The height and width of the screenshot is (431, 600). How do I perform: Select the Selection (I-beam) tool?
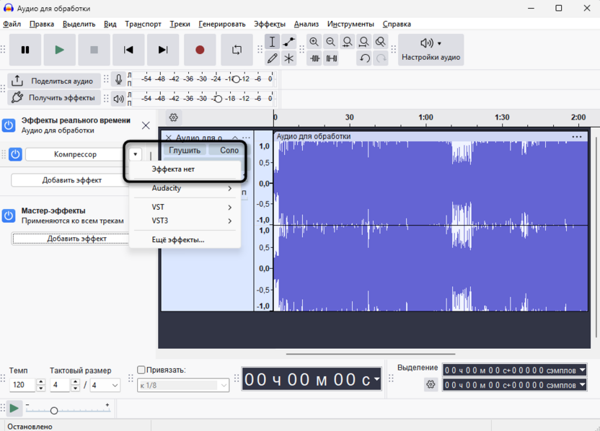272,42
